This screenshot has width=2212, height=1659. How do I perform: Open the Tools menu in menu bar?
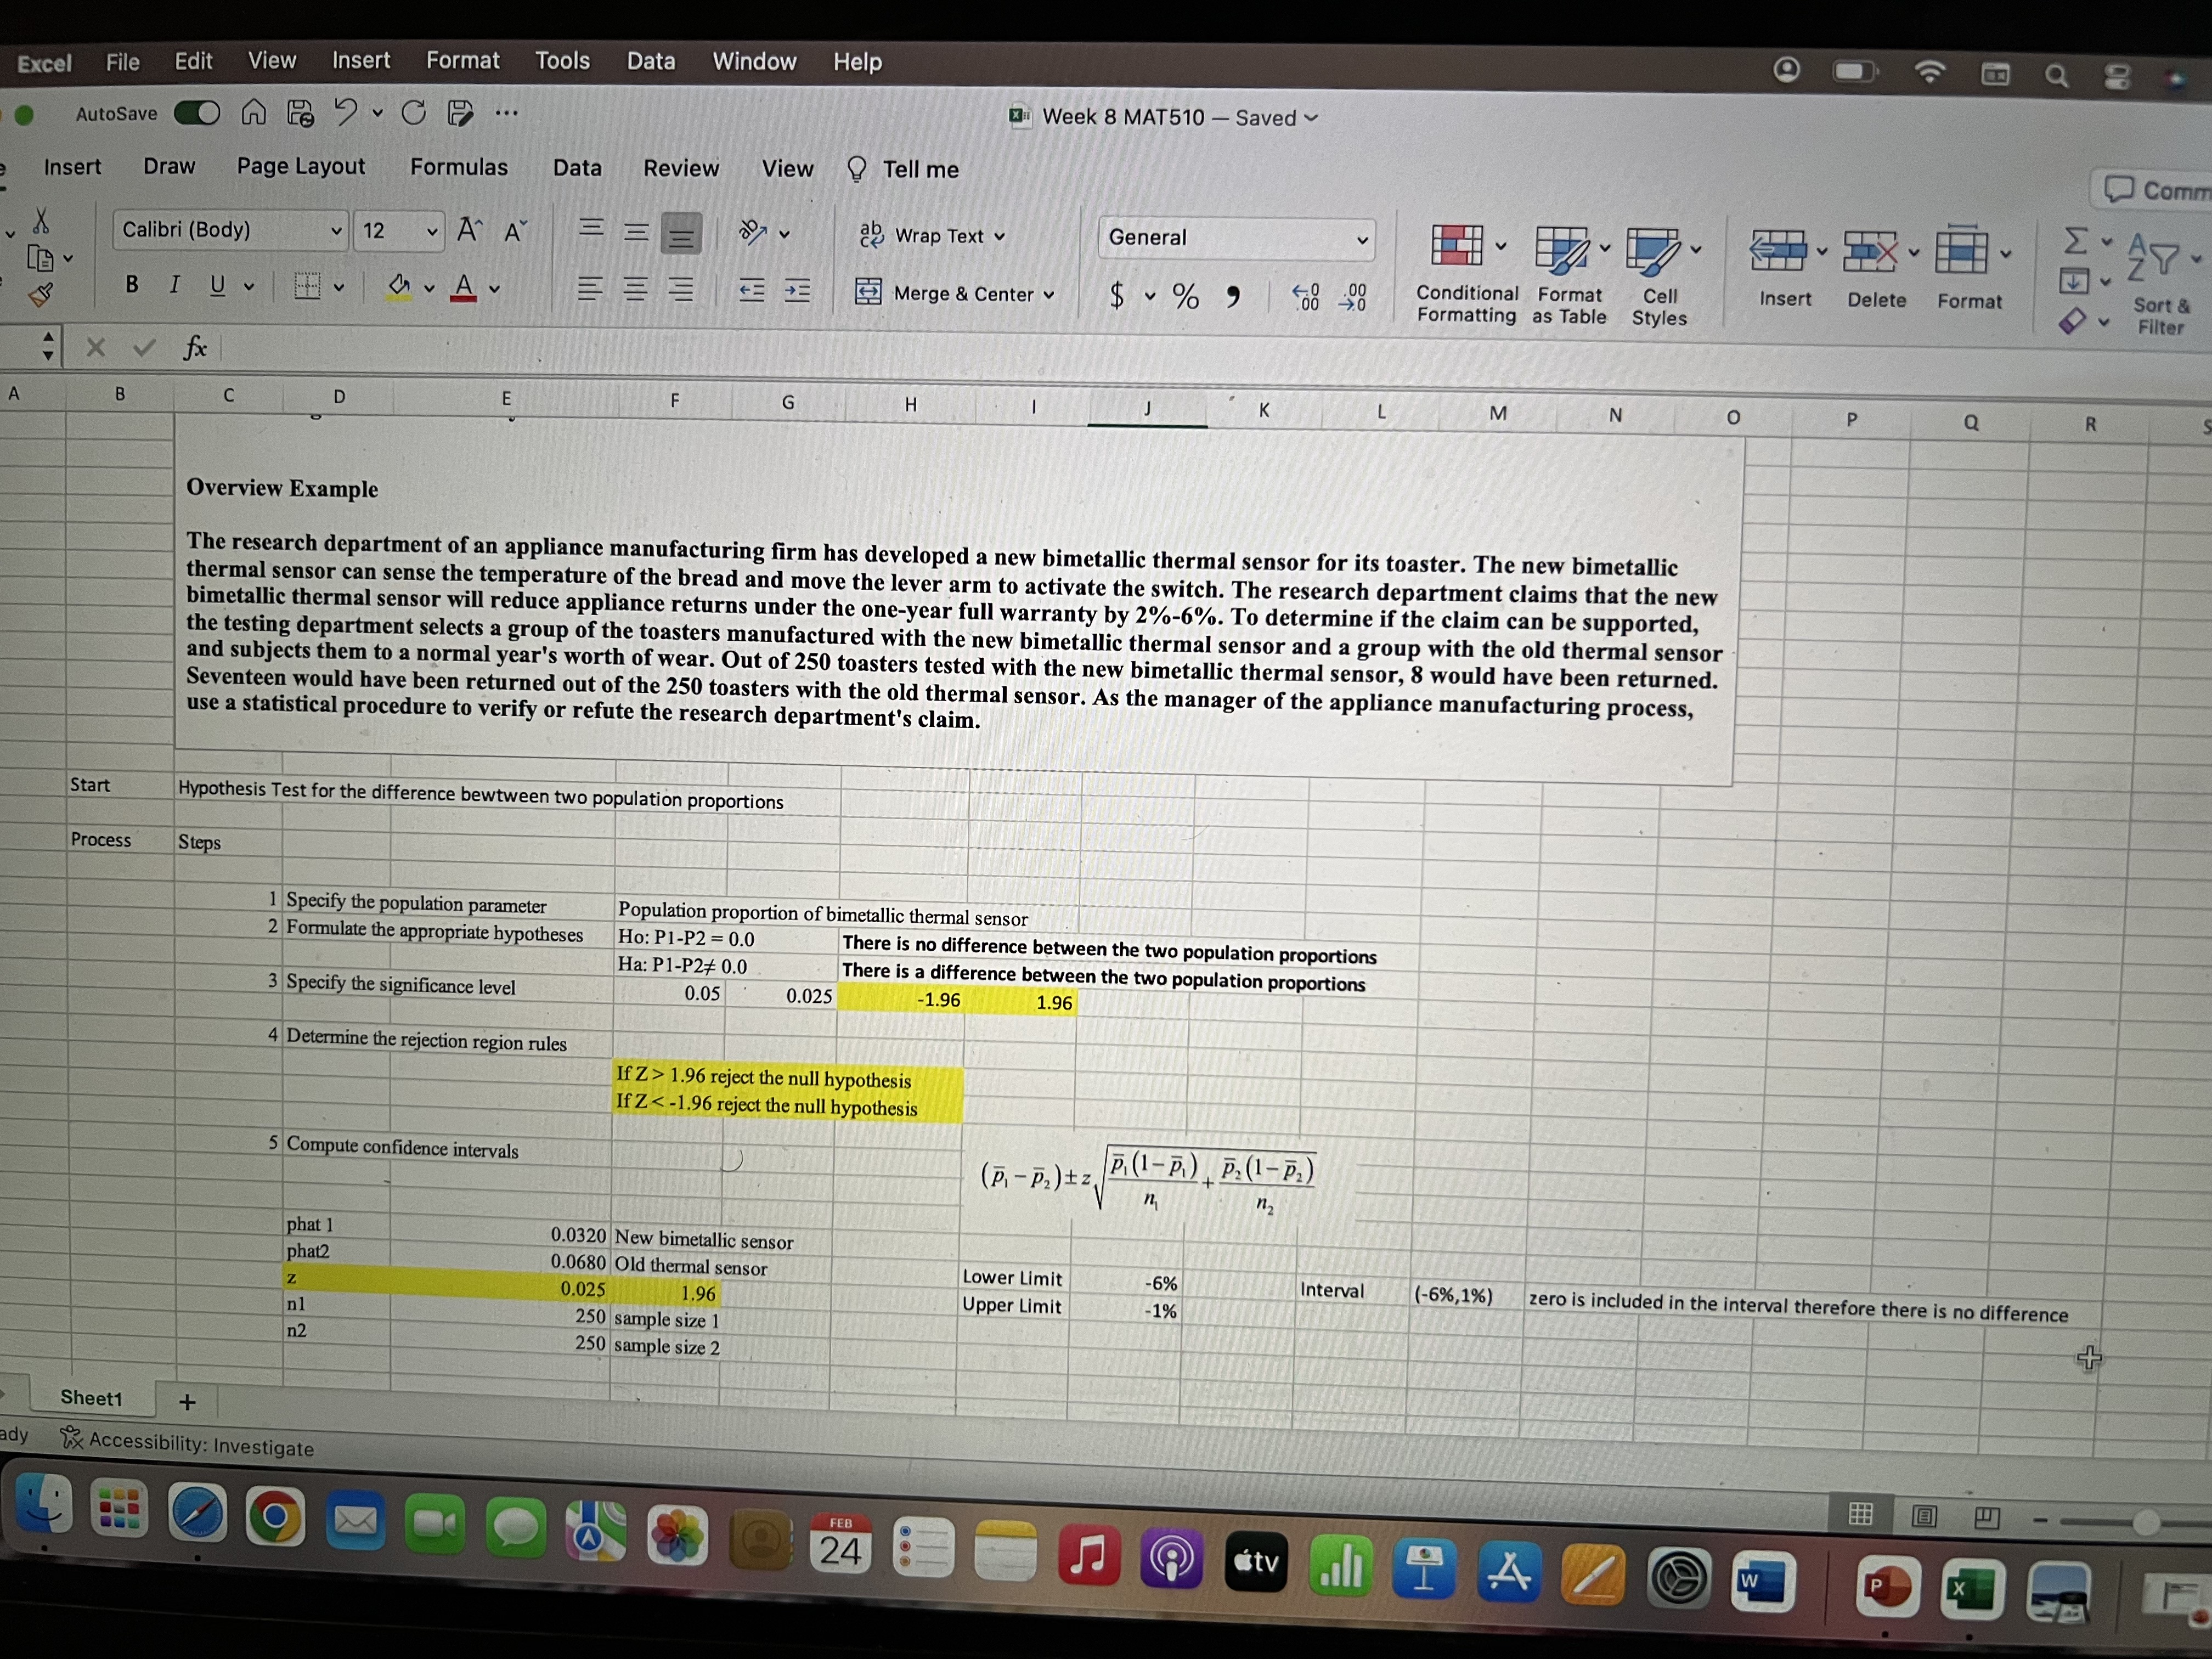coord(563,61)
